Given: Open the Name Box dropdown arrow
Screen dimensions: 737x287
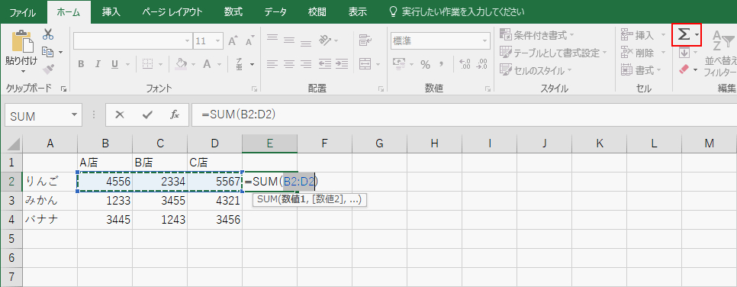Looking at the screenshot, I should pos(74,114).
